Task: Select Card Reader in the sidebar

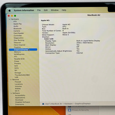Action: click(x=19, y=33)
